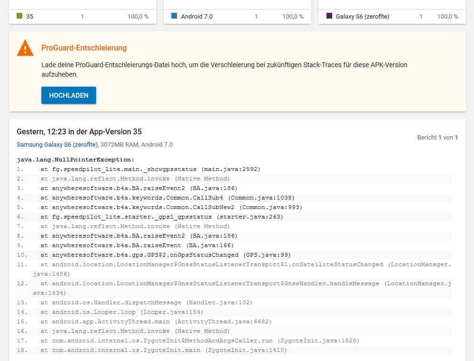This screenshot has width=474, height=361.
Task: Select stack line 4 with Common.CallSub4
Action: (x=167, y=198)
